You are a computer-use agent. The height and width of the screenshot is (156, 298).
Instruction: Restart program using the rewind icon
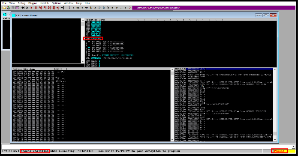click(x=23, y=8)
